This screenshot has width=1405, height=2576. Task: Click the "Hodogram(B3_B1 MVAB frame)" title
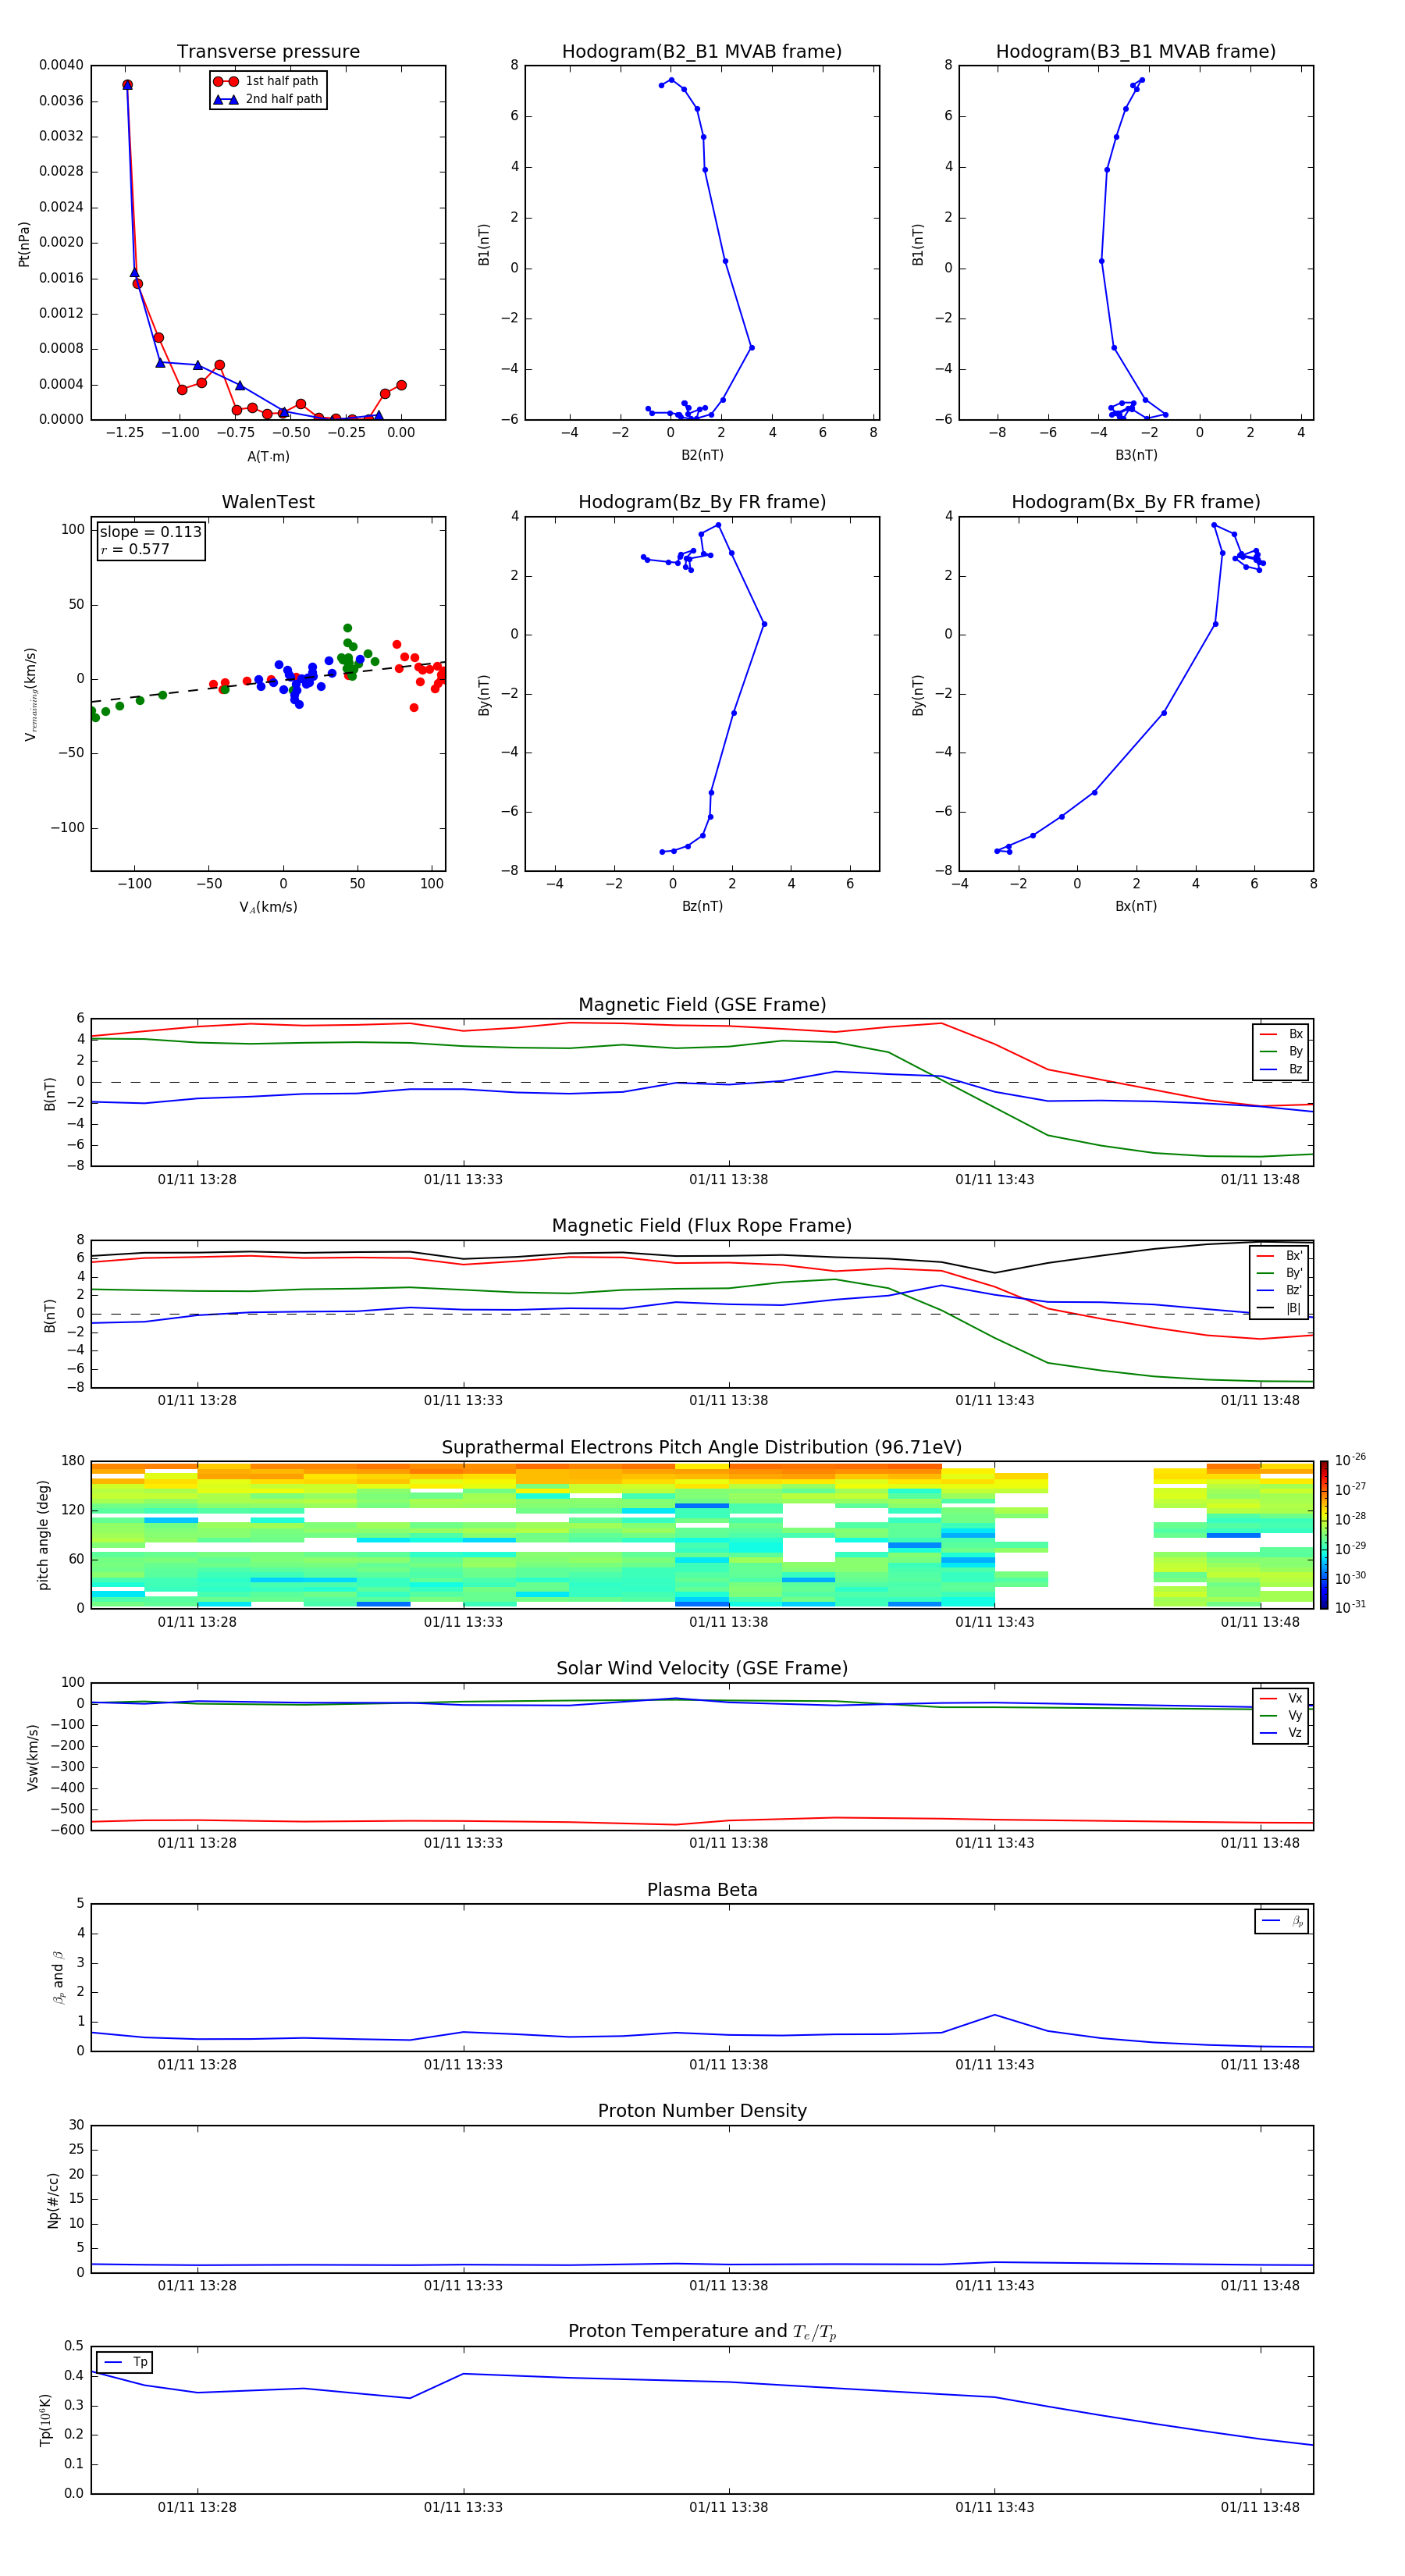pyautogui.click(x=1136, y=52)
